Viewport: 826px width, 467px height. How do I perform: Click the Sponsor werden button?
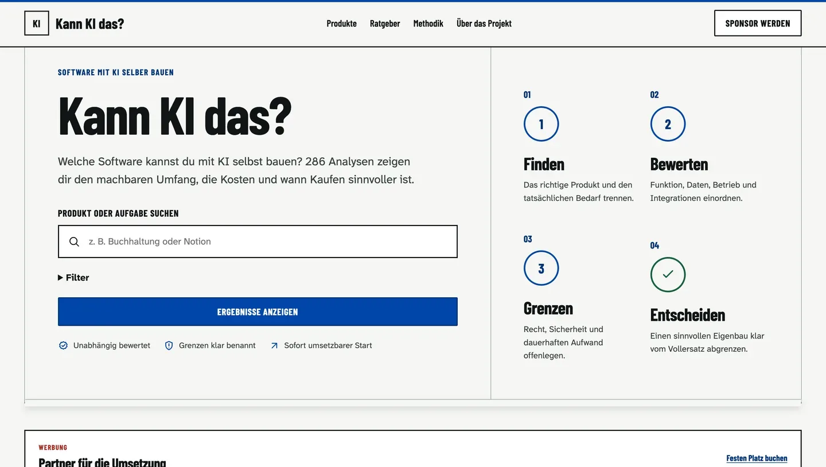click(x=758, y=24)
